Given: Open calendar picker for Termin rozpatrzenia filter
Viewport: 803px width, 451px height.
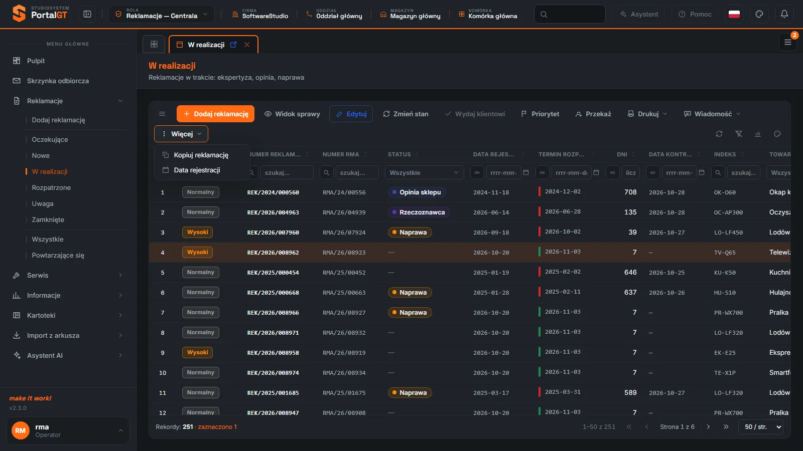Looking at the screenshot, I should 596,172.
